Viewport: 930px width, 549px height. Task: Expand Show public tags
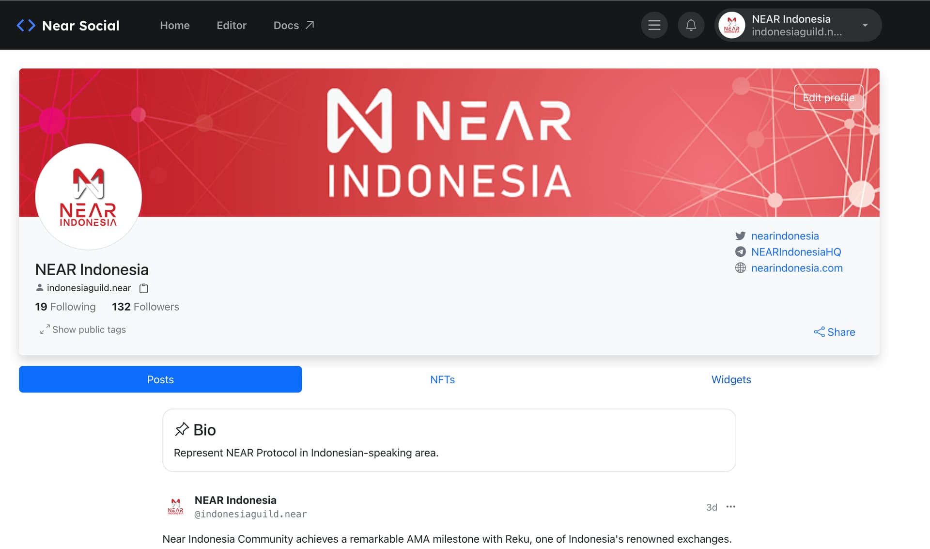point(83,329)
